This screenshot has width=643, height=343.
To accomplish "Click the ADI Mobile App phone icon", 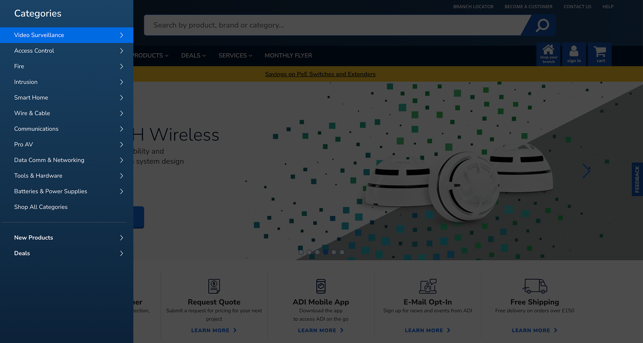I will pyautogui.click(x=321, y=286).
